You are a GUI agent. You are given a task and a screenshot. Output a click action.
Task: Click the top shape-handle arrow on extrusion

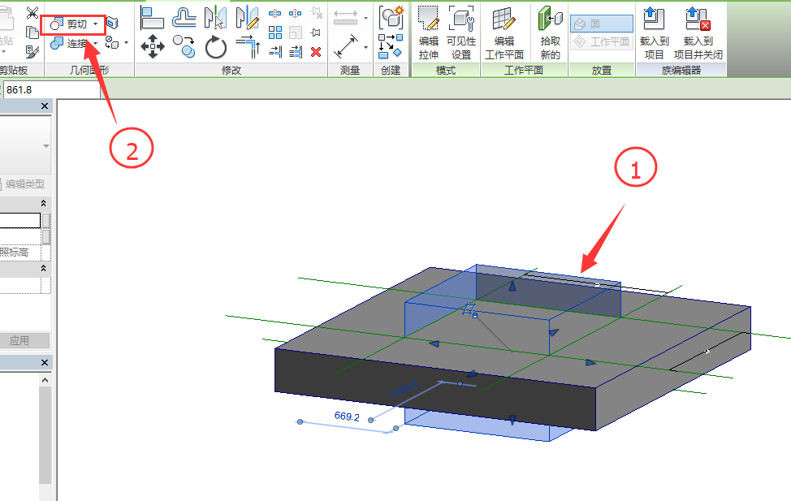(512, 286)
